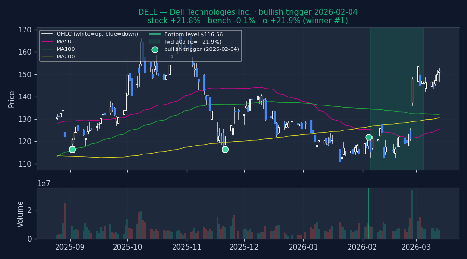Click the Volume y-axis label
This screenshot has height=259, width=467.
(x=20, y=214)
